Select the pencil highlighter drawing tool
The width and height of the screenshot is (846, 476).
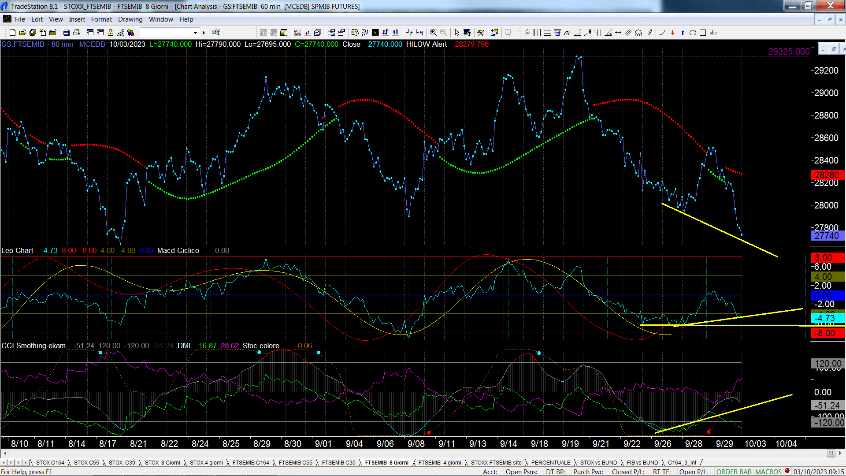[x=649, y=32]
